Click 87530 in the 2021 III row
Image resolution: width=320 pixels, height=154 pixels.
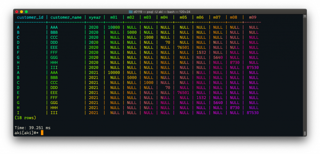pos(252,112)
